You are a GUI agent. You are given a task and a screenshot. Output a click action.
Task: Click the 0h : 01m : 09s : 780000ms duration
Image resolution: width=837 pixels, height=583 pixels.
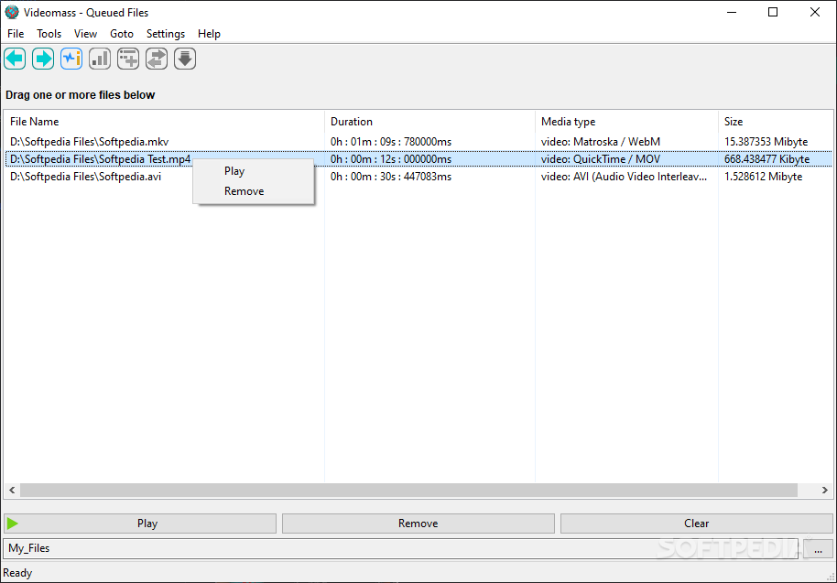click(x=391, y=142)
